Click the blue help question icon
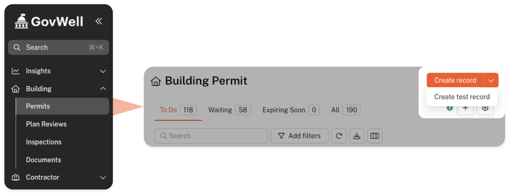The width and height of the screenshot is (509, 194). (x=450, y=108)
